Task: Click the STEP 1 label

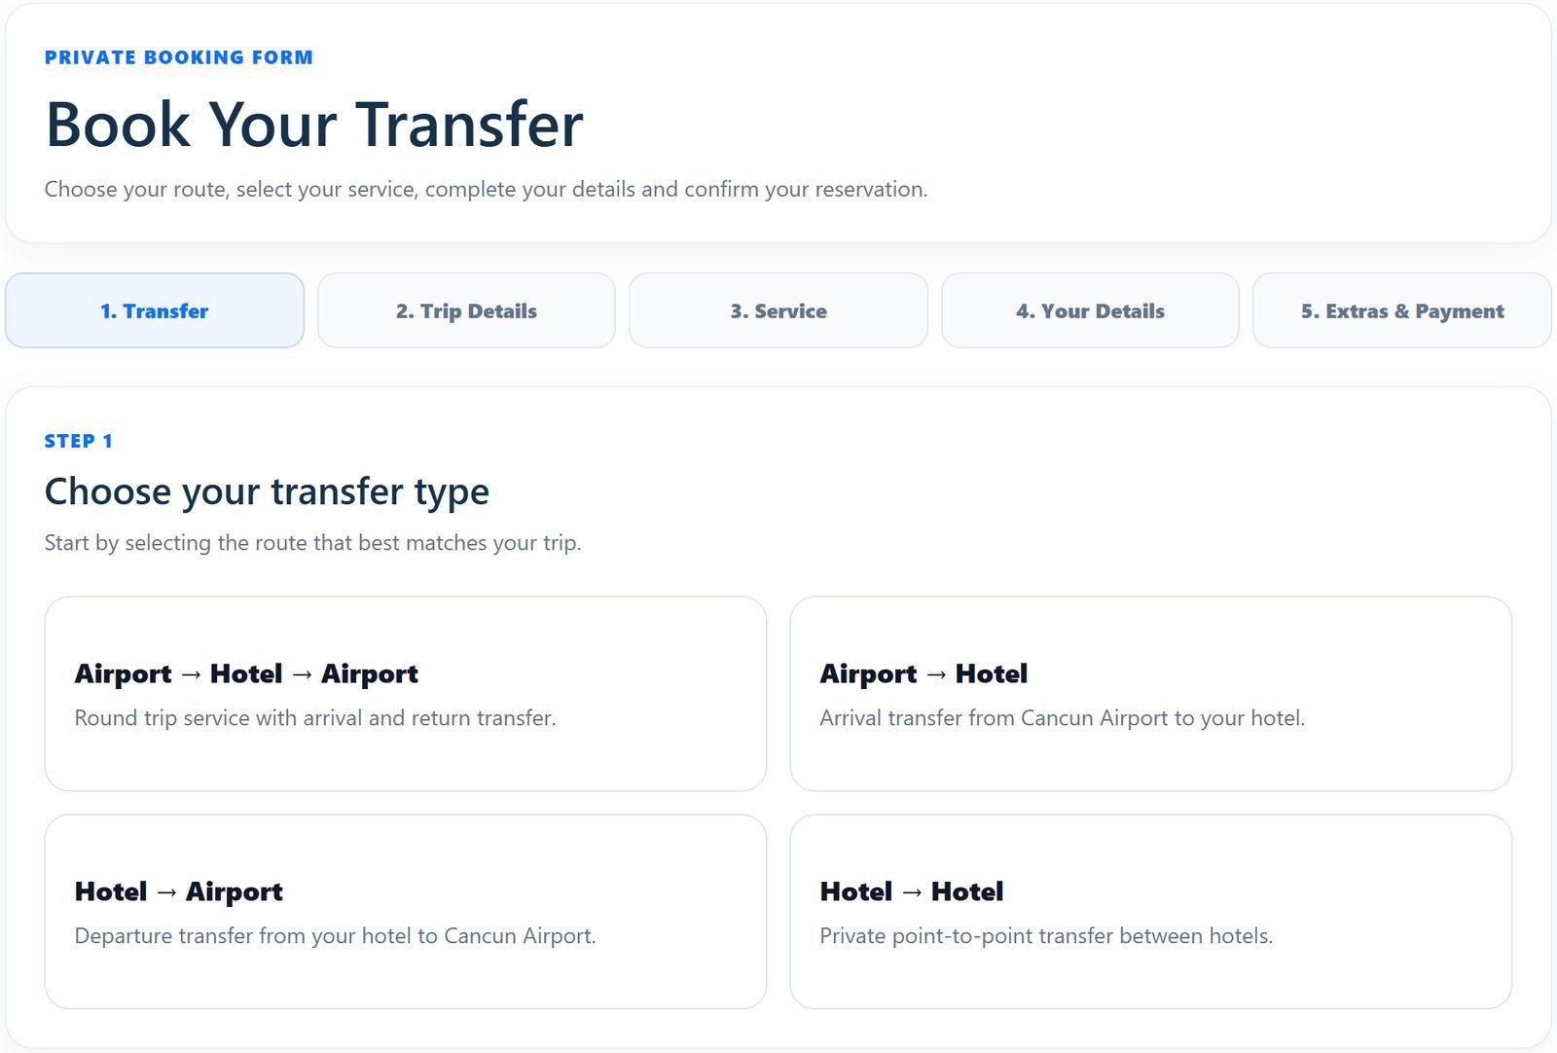Action: (x=79, y=441)
